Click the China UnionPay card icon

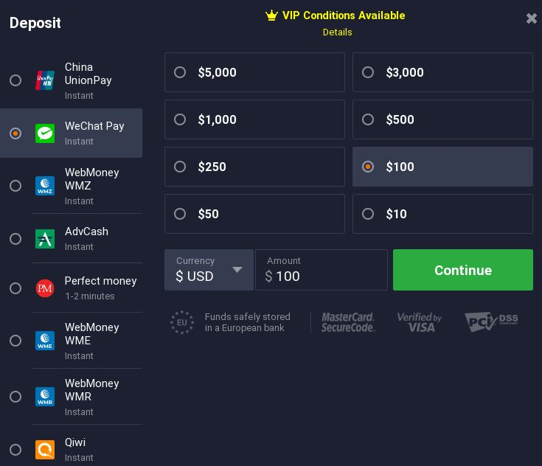[x=45, y=80]
